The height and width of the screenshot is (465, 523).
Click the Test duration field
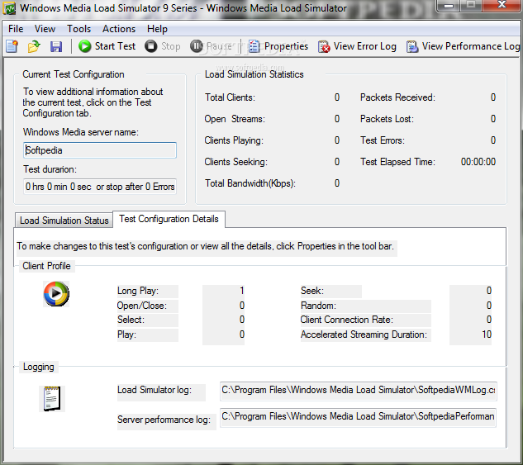100,187
